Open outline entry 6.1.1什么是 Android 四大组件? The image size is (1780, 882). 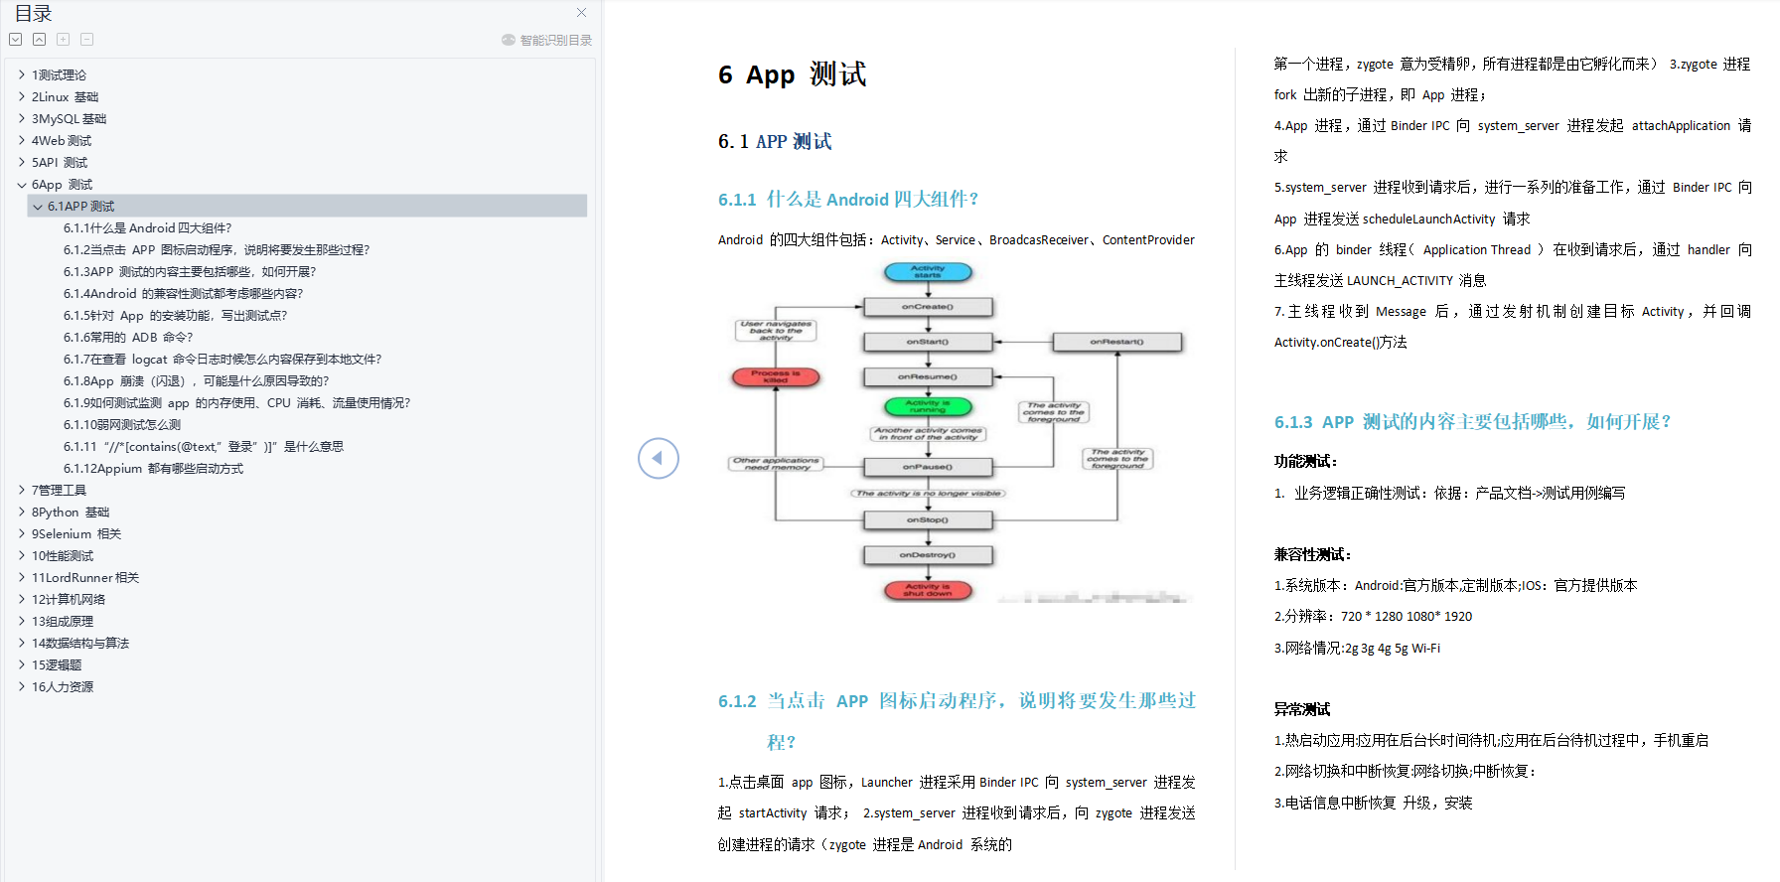(147, 227)
